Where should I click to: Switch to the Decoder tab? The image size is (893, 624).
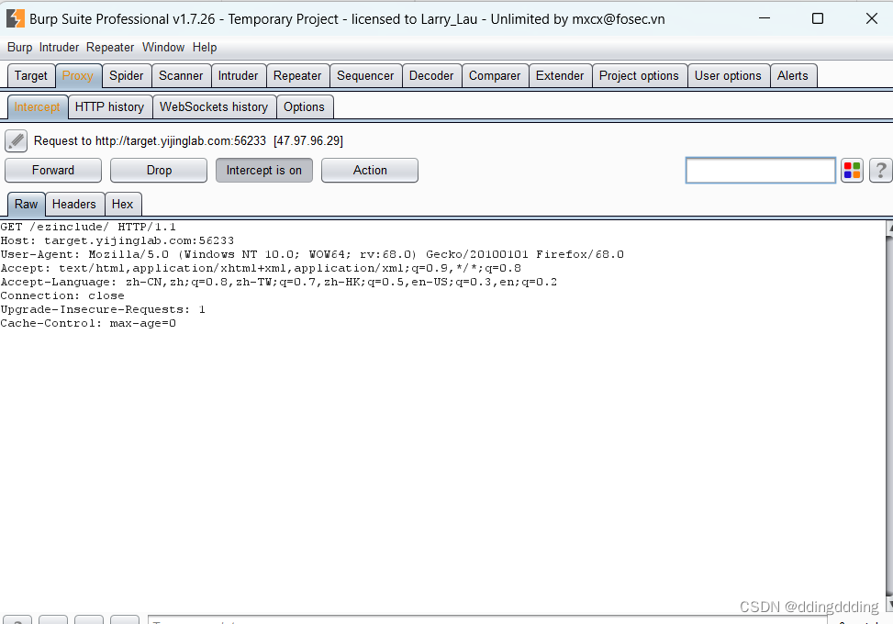tap(431, 76)
